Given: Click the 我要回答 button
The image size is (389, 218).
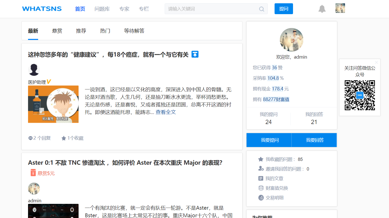Looking at the screenshot, I should 314,140.
